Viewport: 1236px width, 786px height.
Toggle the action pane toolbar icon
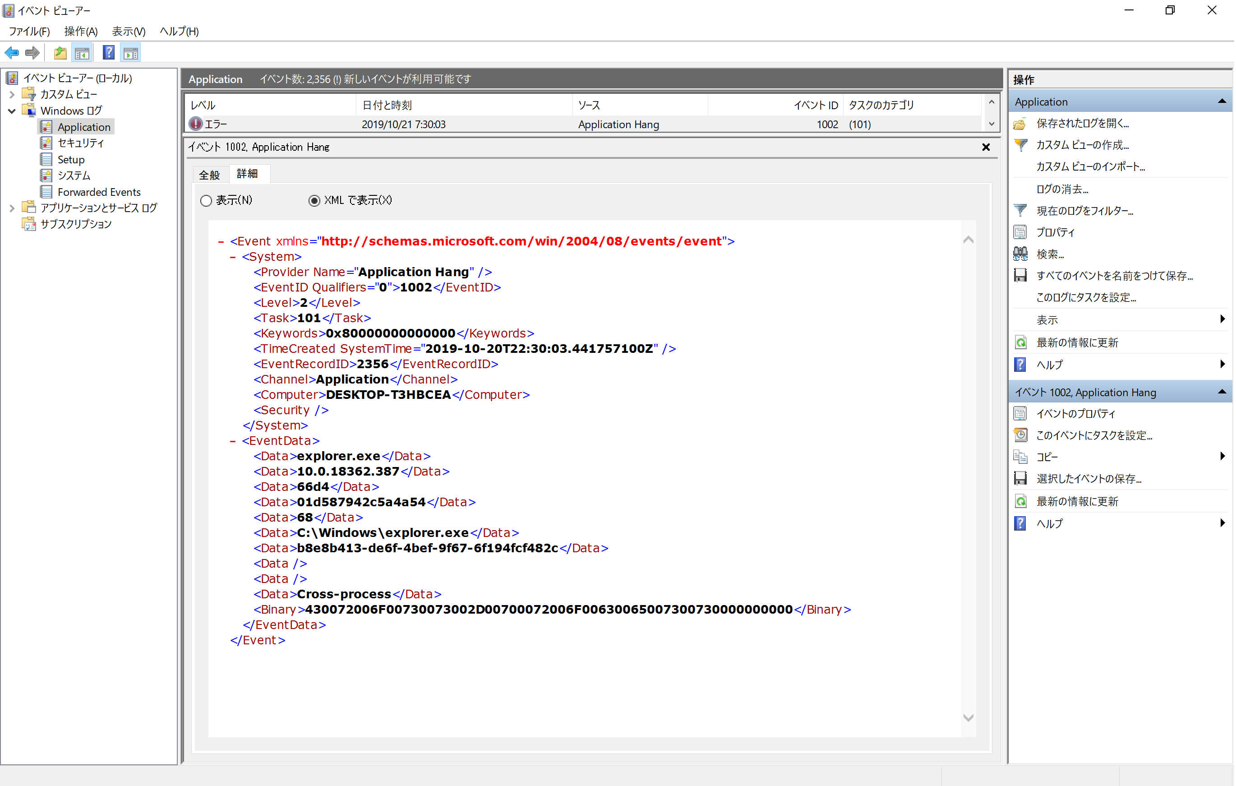131,52
